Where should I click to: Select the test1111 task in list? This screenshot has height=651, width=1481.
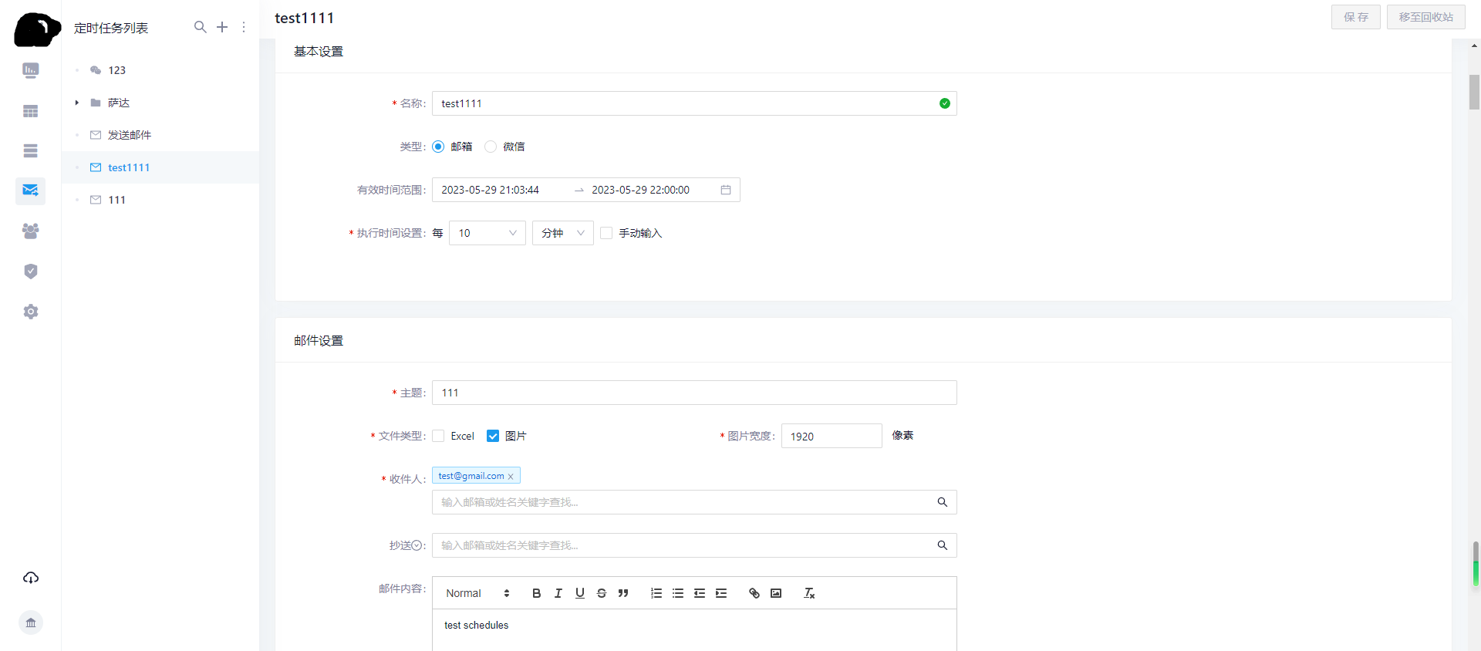point(160,167)
